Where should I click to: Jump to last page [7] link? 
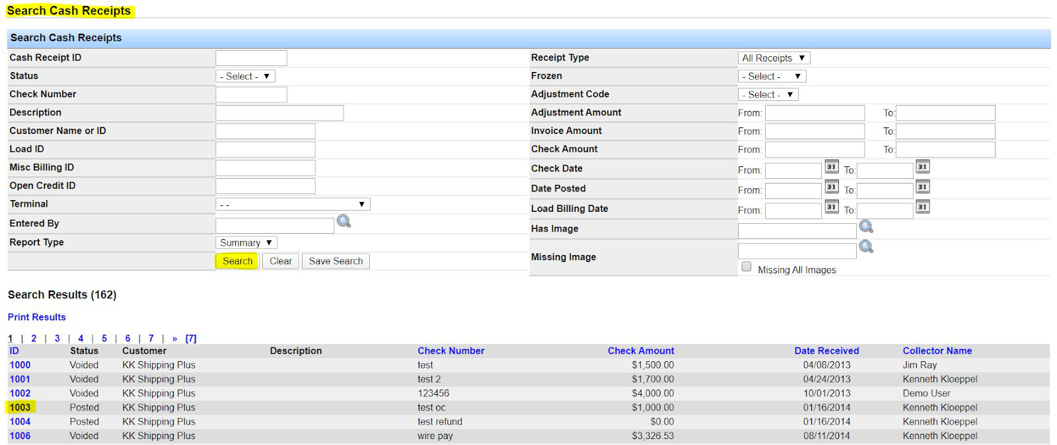[191, 338]
